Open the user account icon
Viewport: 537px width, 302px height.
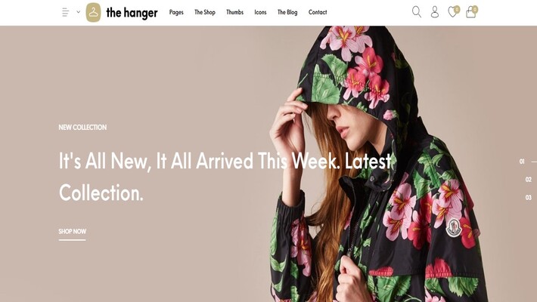(435, 12)
